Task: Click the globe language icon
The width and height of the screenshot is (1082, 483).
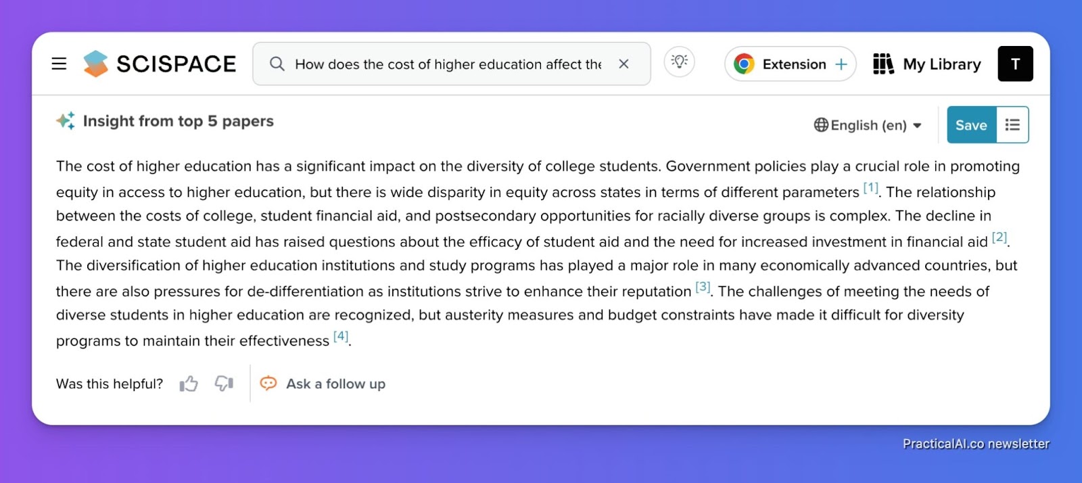Action: (821, 125)
